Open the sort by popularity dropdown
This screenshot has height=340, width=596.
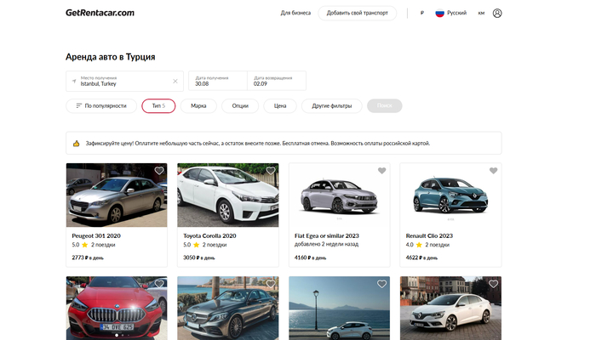[x=100, y=106]
